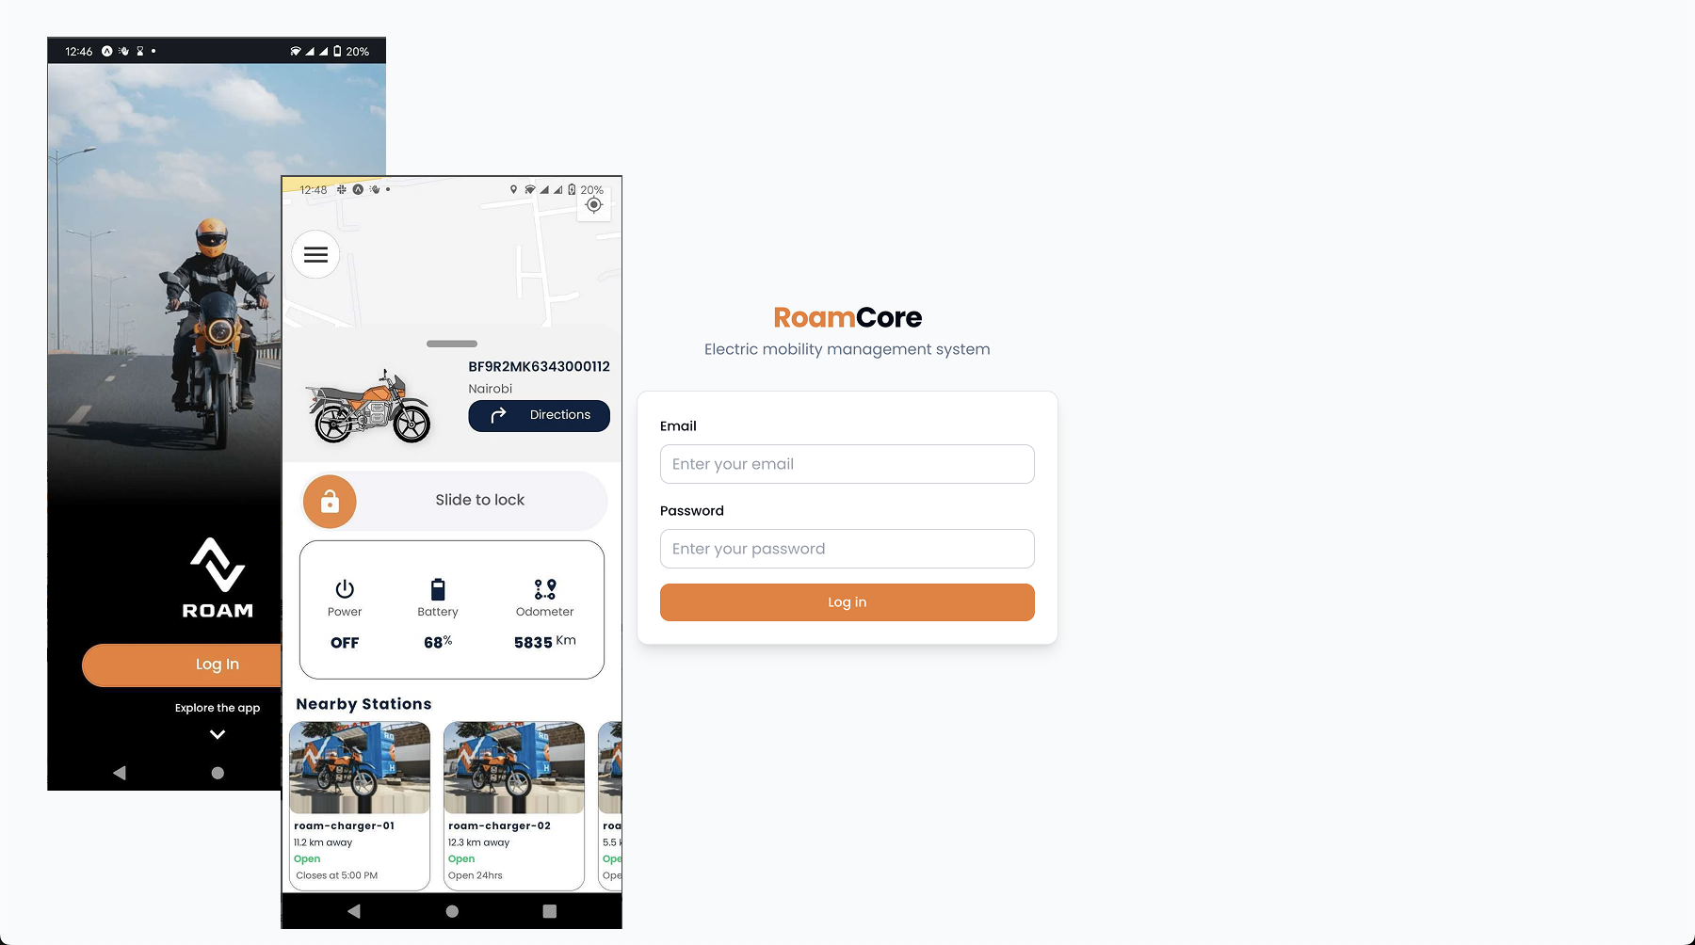Image resolution: width=1695 pixels, height=945 pixels.
Task: Tap the Android back triangle in dashboard
Action: pos(354,911)
